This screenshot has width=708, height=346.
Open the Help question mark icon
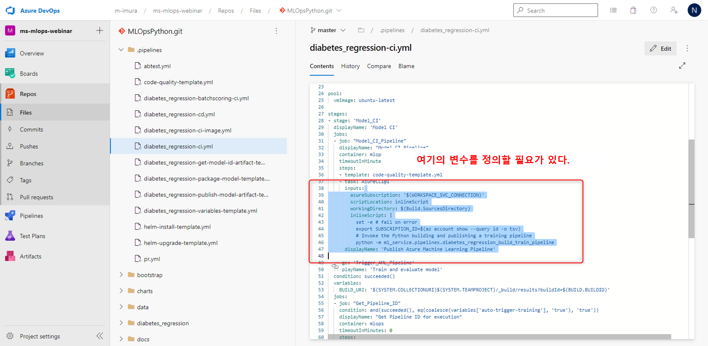tap(654, 10)
